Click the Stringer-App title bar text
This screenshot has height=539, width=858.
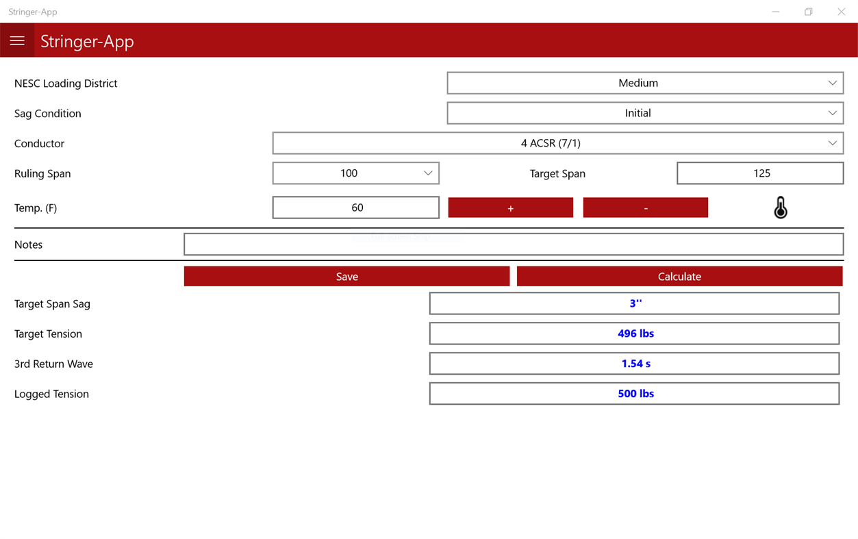tap(33, 12)
